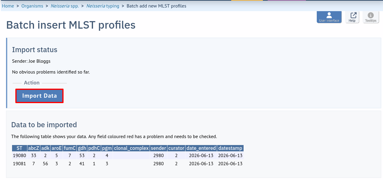
Task: Select date_entered 2026-06-13 in row 19081
Action: [x=201, y=163]
